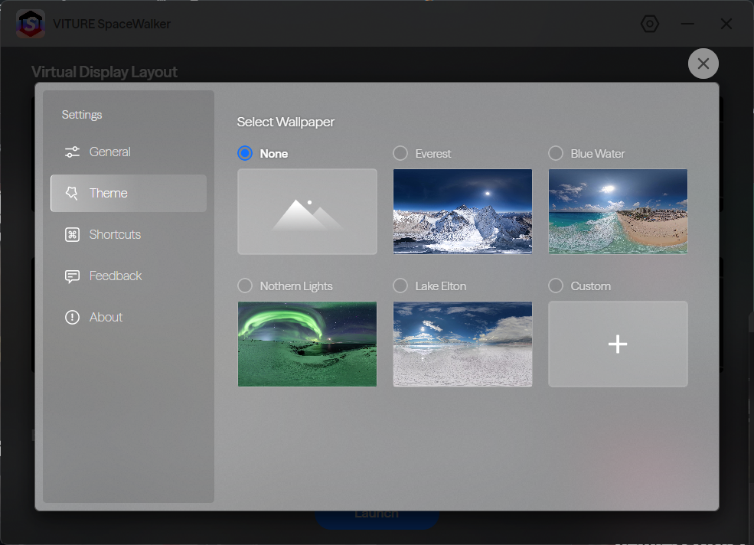This screenshot has height=545, width=754.
Task: Select the None wallpaper radio button
Action: [x=245, y=153]
